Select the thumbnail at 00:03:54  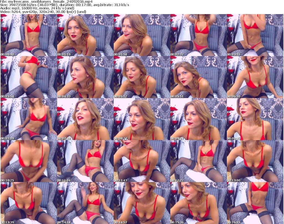[x=29, y=77]
